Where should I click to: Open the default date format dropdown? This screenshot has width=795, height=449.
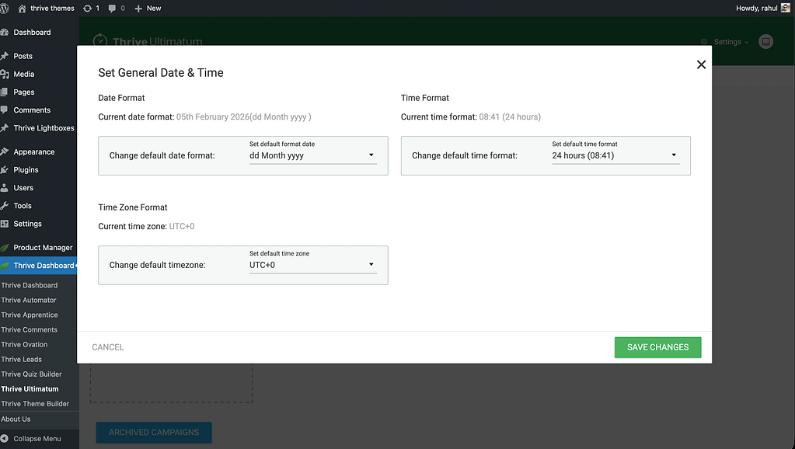click(312, 155)
